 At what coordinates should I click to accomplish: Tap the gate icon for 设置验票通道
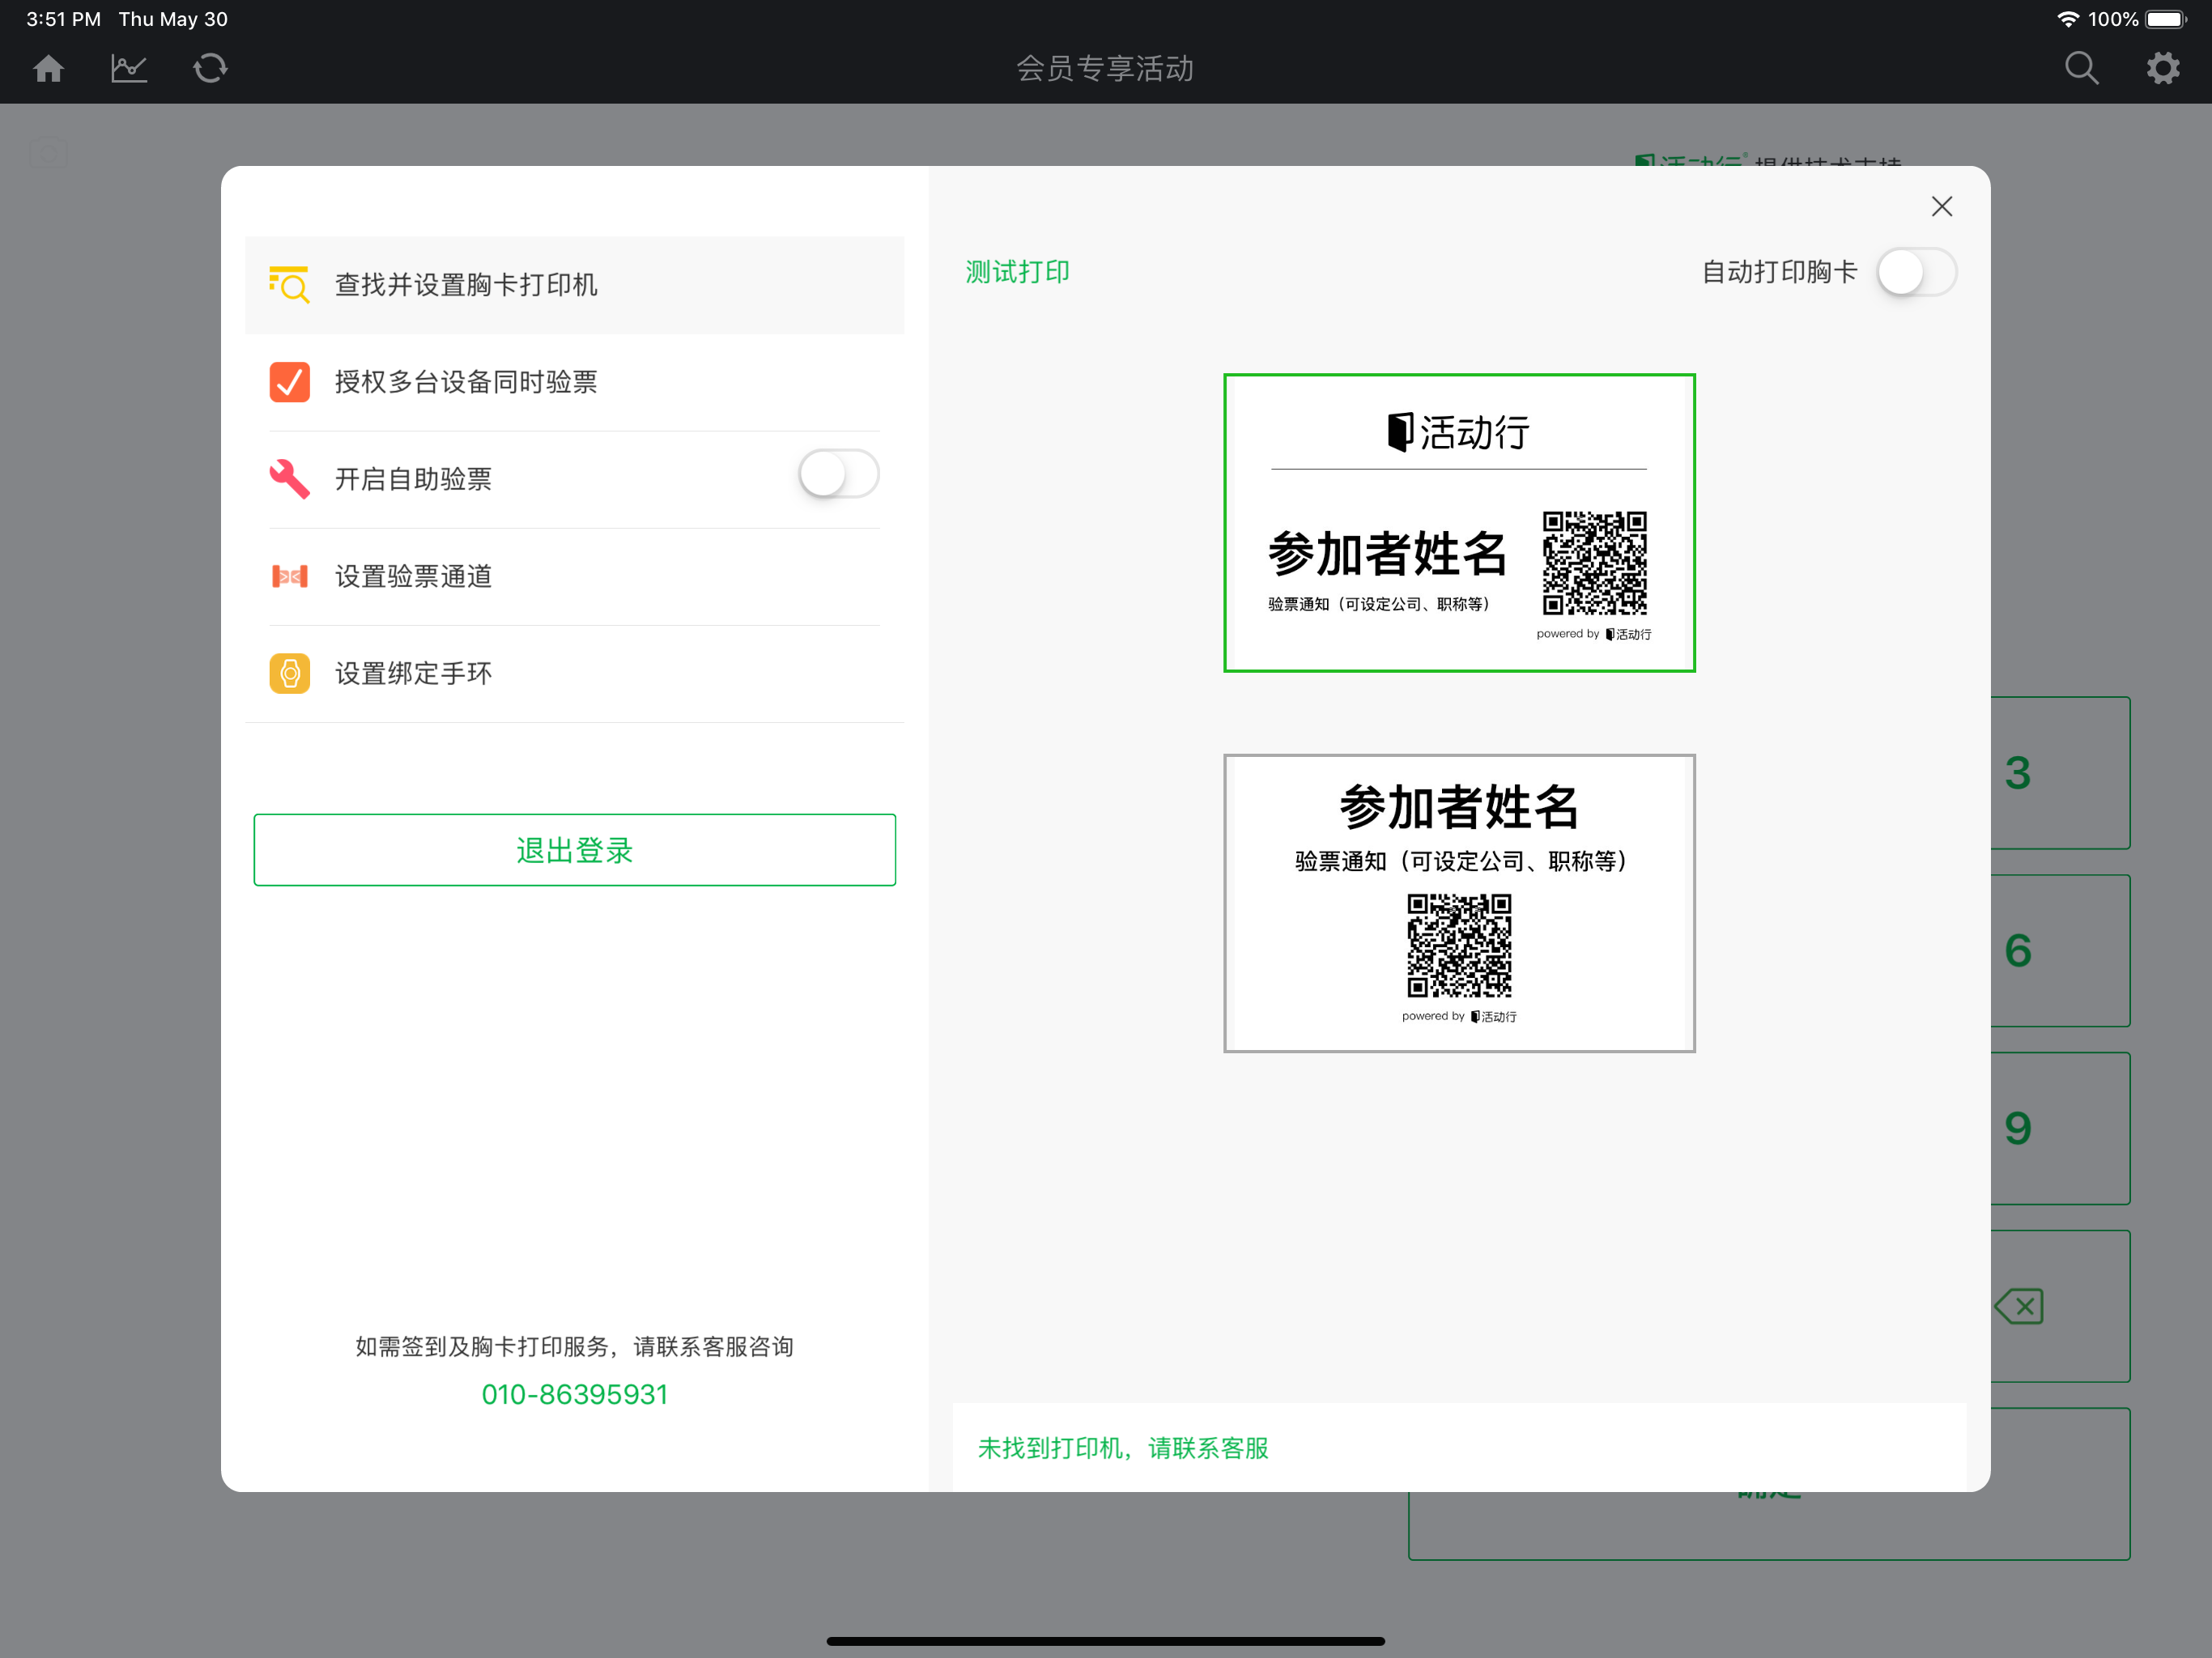click(x=289, y=576)
